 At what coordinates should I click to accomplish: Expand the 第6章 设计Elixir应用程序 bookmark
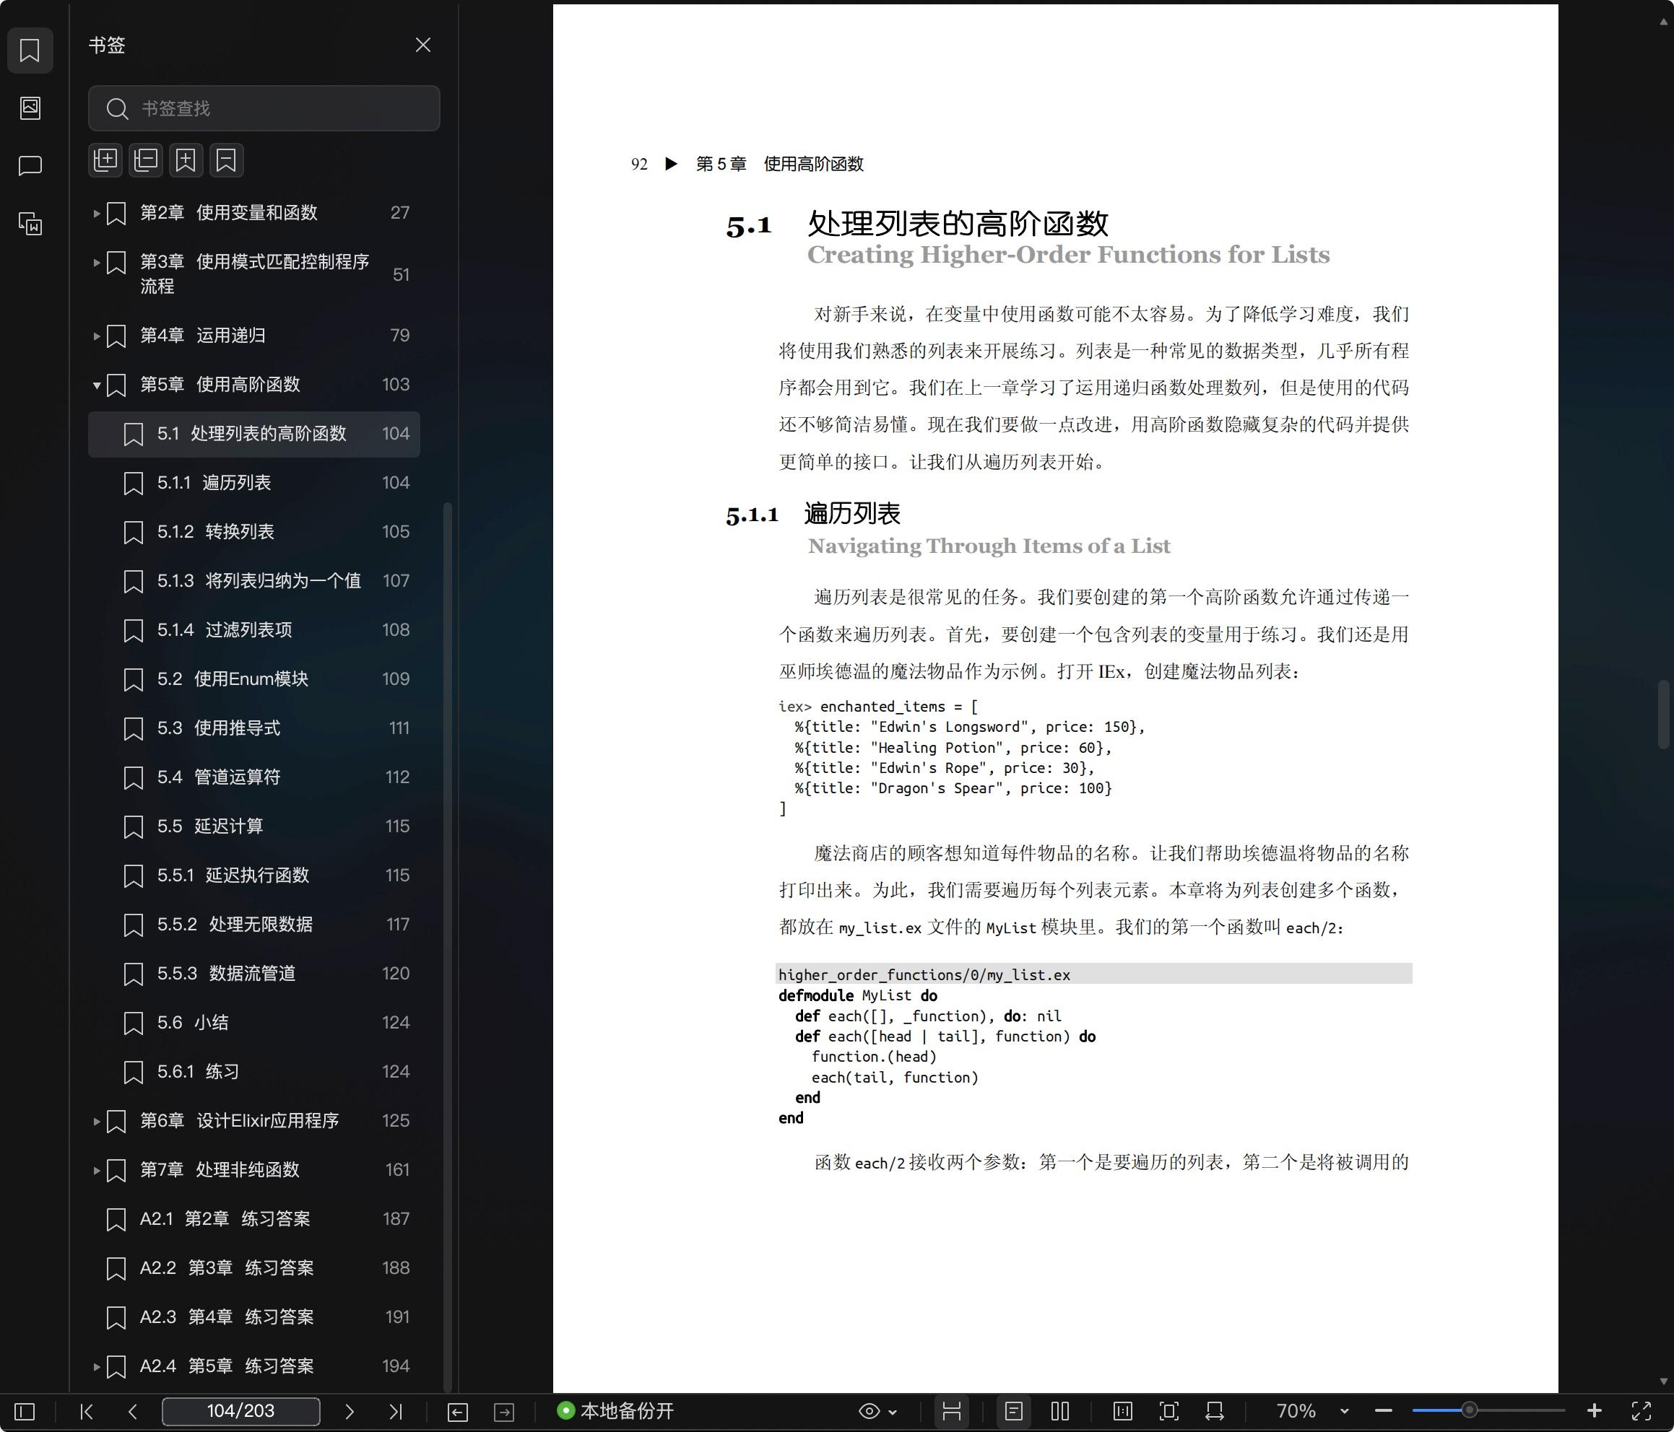coord(96,1121)
